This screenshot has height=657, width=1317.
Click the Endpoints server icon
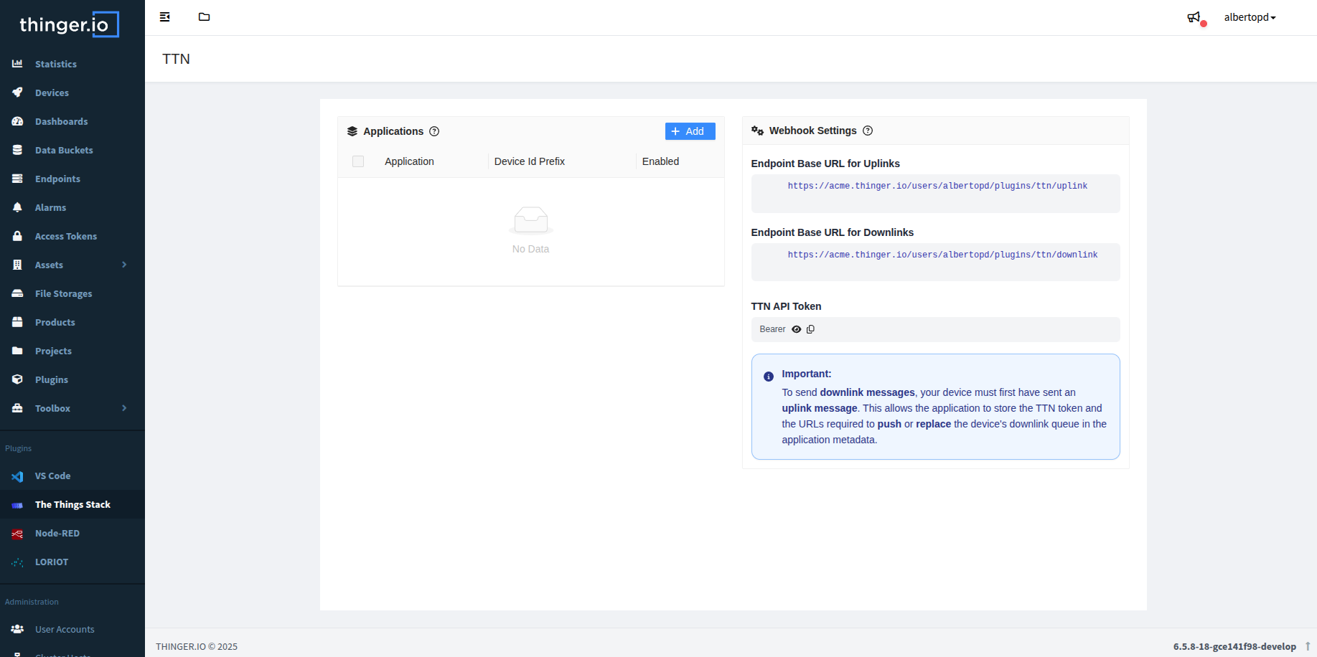(17, 179)
